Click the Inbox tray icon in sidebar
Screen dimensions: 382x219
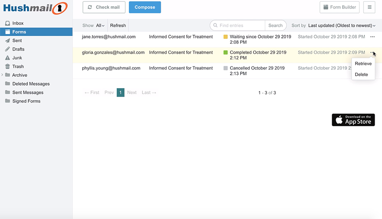tap(7, 23)
